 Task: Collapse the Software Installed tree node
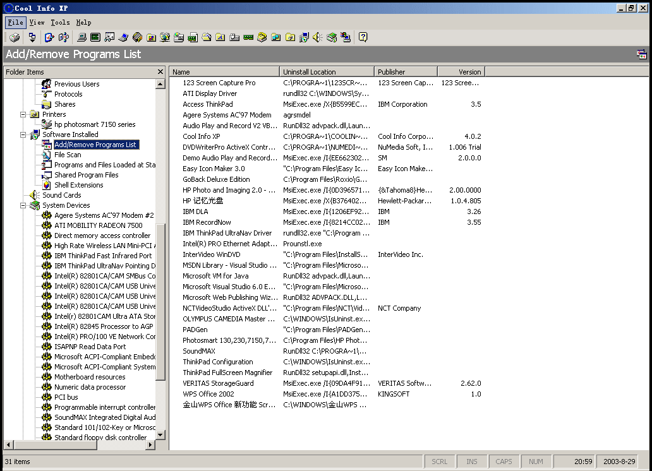click(23, 134)
